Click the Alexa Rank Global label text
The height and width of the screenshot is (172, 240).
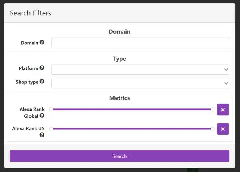32,109
